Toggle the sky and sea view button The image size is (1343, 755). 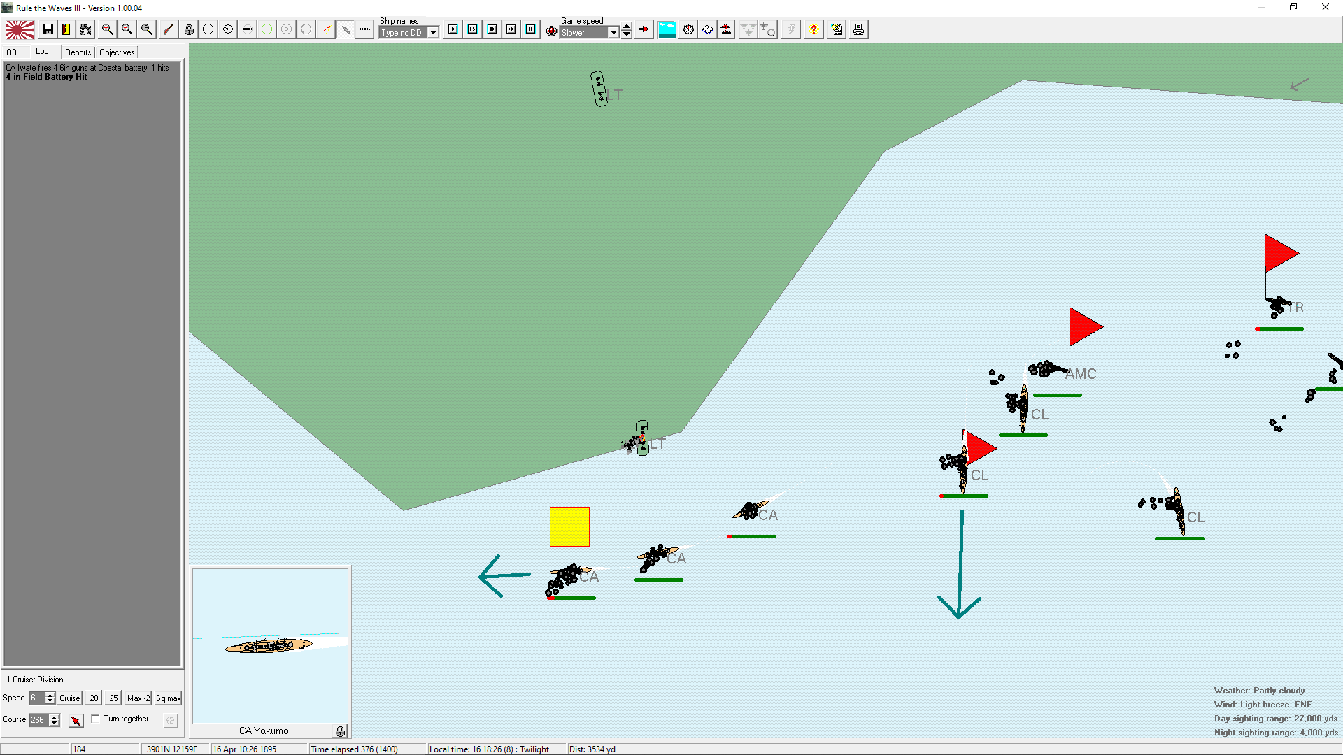(667, 29)
